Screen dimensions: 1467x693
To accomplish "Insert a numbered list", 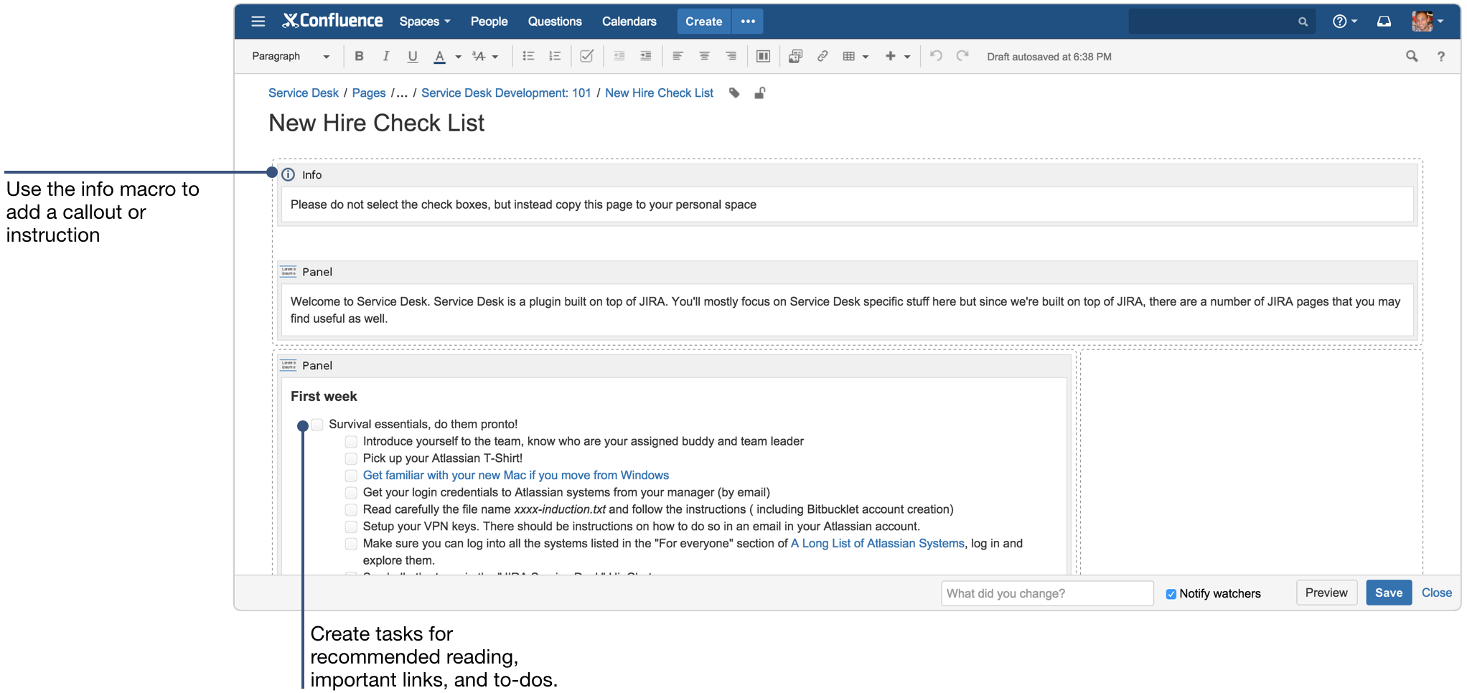I will (555, 56).
